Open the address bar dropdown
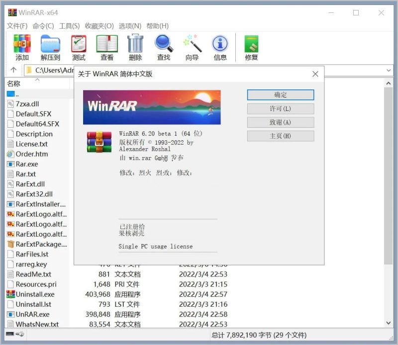Image resolution: width=398 pixels, height=345 pixels. click(x=390, y=70)
